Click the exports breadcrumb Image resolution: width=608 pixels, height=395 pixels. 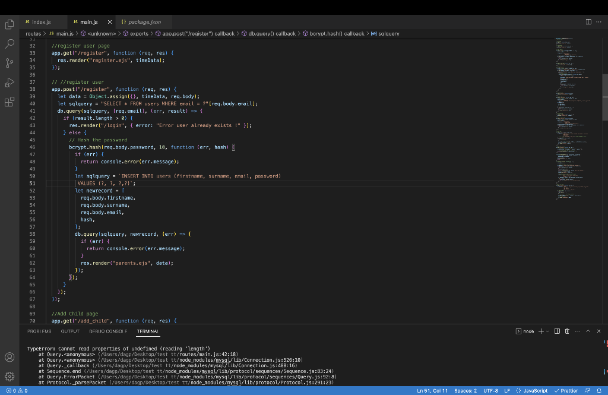pos(136,34)
